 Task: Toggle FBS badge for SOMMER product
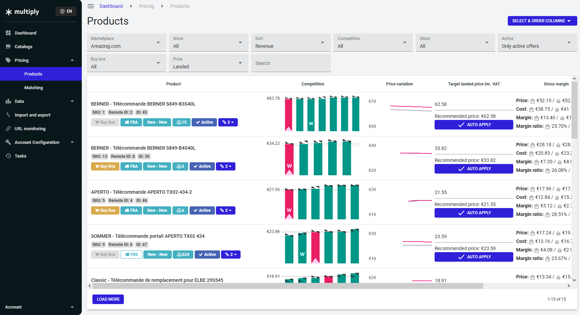[x=131, y=255]
